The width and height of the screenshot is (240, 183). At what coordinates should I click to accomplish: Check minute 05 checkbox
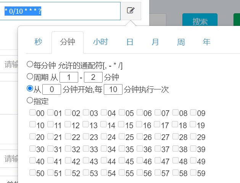tap(122, 113)
